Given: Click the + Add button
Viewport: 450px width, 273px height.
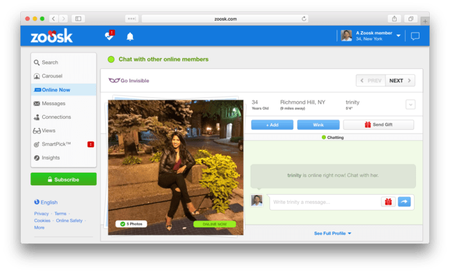Looking at the screenshot, I should pos(272,125).
